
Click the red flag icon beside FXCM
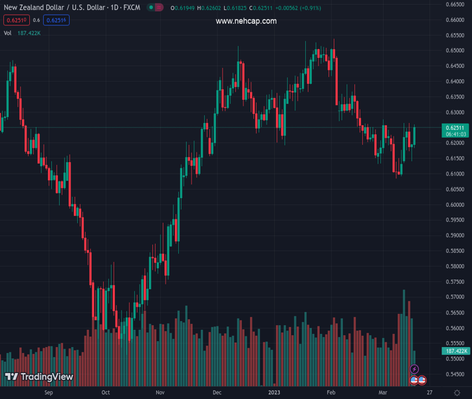coord(160,8)
